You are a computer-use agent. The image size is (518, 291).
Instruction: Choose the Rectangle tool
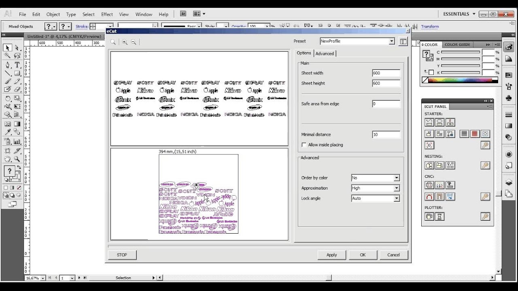point(17,73)
